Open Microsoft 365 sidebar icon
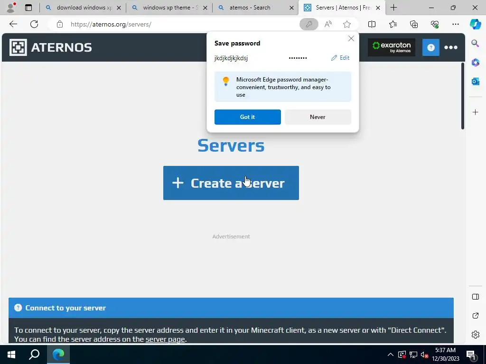This screenshot has width=486, height=364. [x=475, y=63]
